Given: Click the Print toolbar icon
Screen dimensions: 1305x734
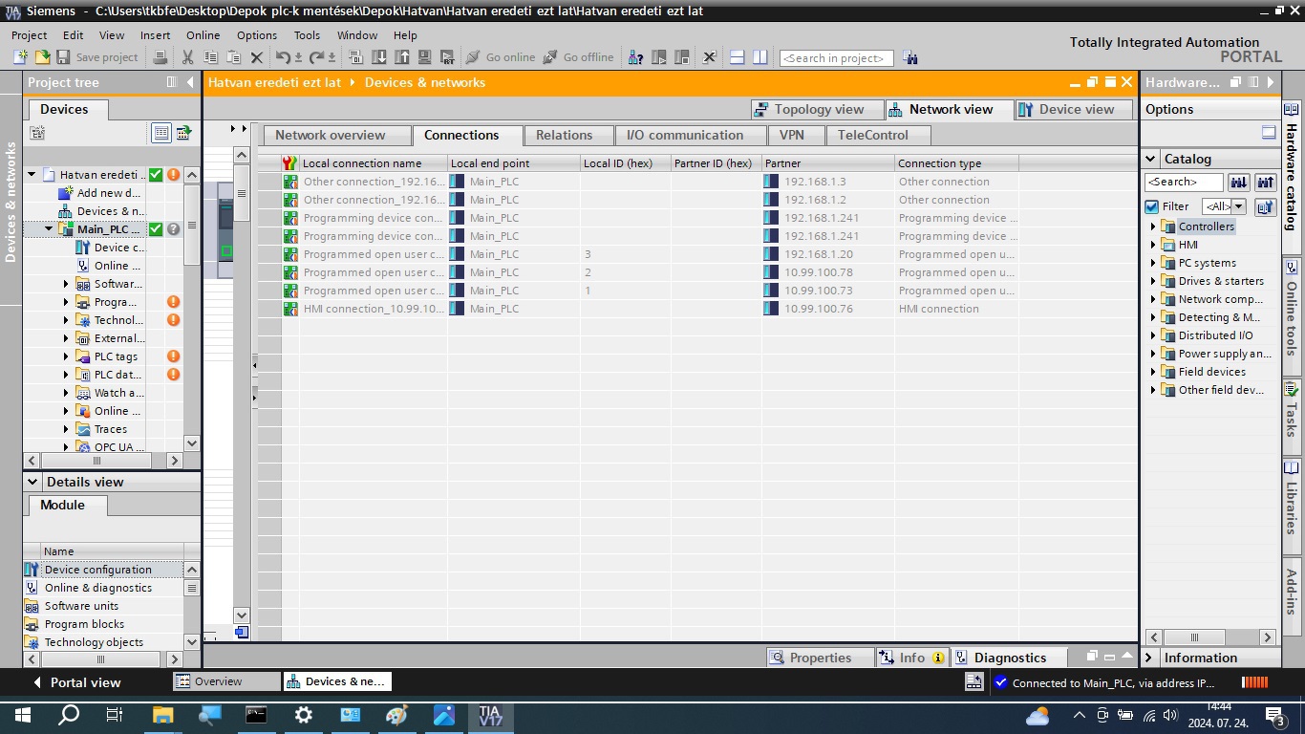Looking at the screenshot, I should click(x=160, y=57).
